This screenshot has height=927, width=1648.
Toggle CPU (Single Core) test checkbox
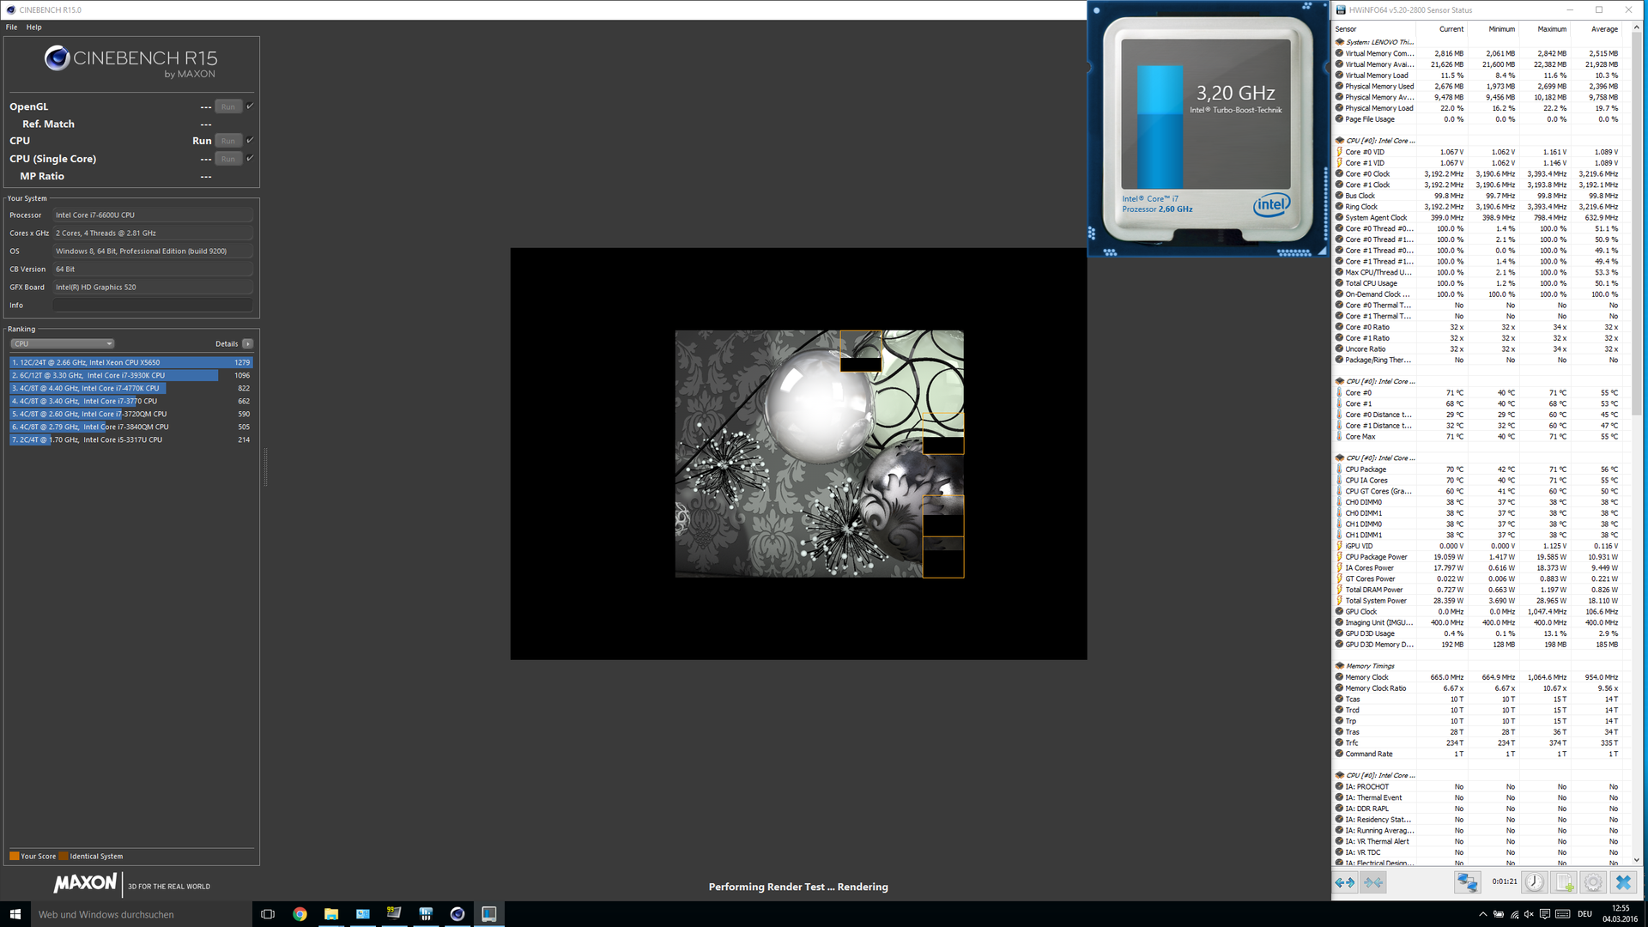250,158
